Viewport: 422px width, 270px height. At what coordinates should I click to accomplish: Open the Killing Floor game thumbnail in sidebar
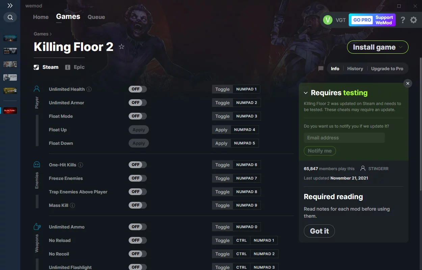click(x=10, y=110)
